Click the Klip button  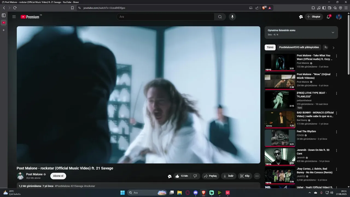[x=245, y=176]
